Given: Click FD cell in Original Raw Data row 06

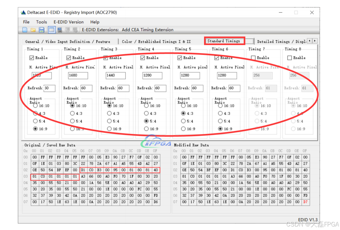Looking at the screenshot, I should [x=156, y=195].
